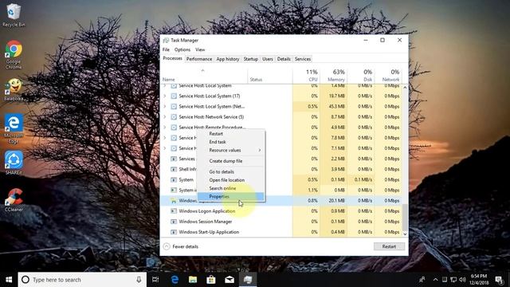Open Microsoft Edge desktop shortcut
The height and width of the screenshot is (287, 510).
tap(14, 128)
